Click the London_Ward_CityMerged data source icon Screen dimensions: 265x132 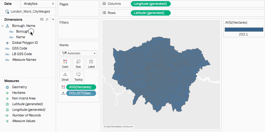click(7, 12)
